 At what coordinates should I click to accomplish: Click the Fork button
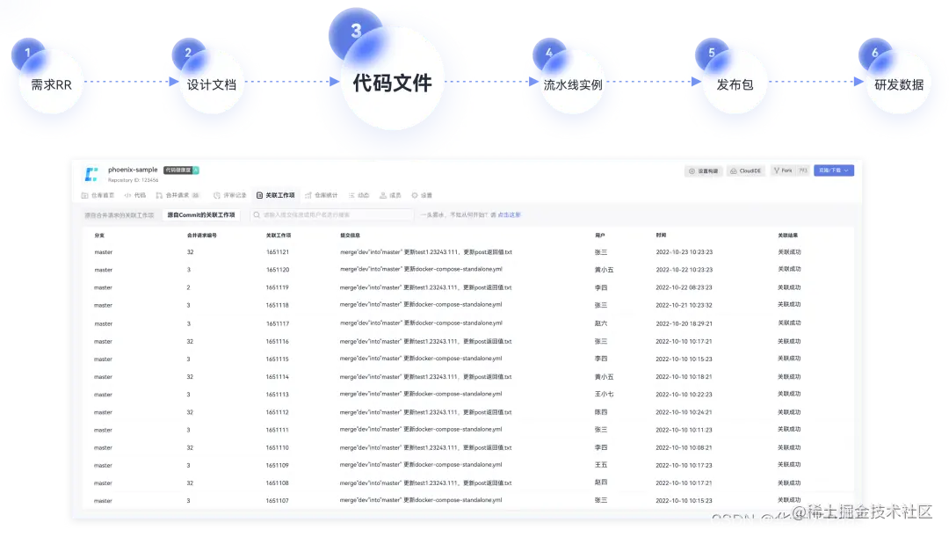783,171
